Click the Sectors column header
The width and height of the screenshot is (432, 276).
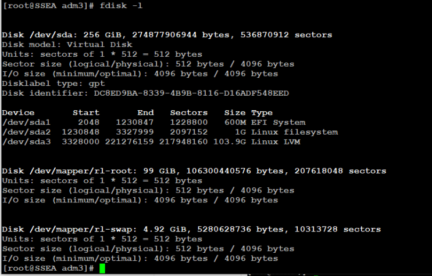click(189, 112)
